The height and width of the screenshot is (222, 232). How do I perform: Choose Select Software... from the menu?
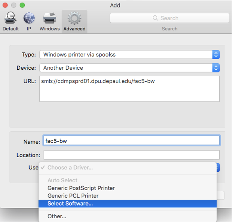pyautogui.click(x=128, y=204)
